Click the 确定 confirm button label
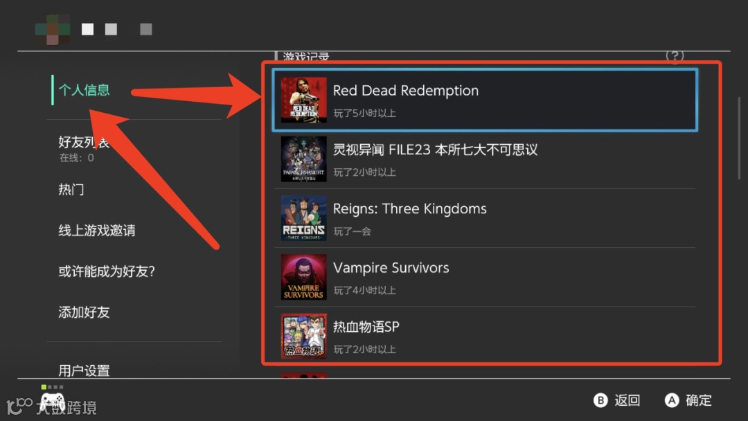 [x=699, y=400]
